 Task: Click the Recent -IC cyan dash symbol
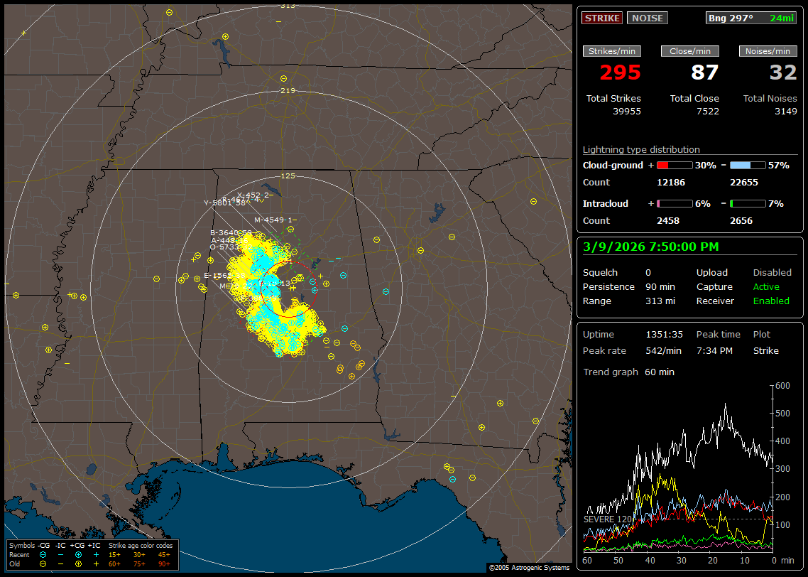60,554
